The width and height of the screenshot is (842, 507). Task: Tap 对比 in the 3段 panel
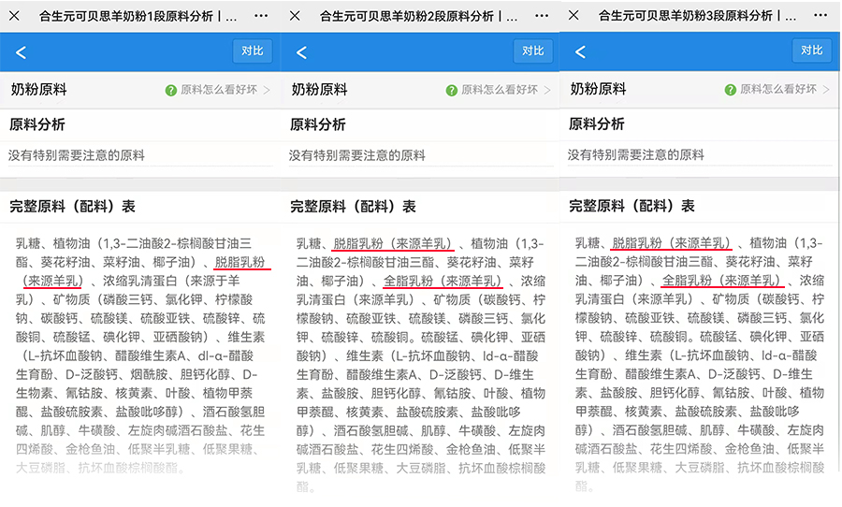pos(811,51)
